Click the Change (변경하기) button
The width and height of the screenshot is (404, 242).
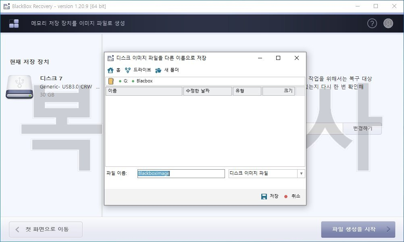click(362, 129)
